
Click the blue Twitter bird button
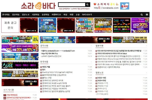point(125,6)
